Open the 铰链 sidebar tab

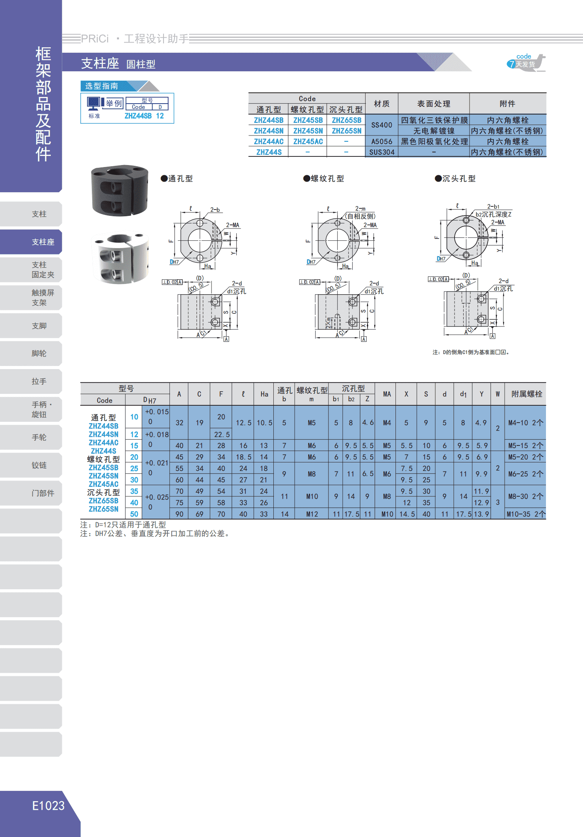[x=31, y=465]
